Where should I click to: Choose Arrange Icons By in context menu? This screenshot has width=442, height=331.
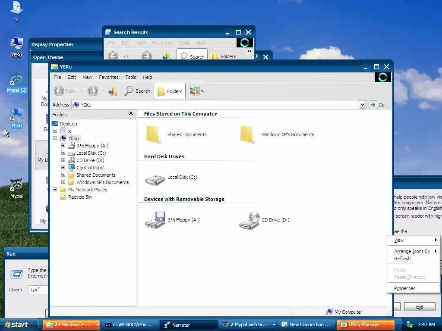[x=413, y=251]
